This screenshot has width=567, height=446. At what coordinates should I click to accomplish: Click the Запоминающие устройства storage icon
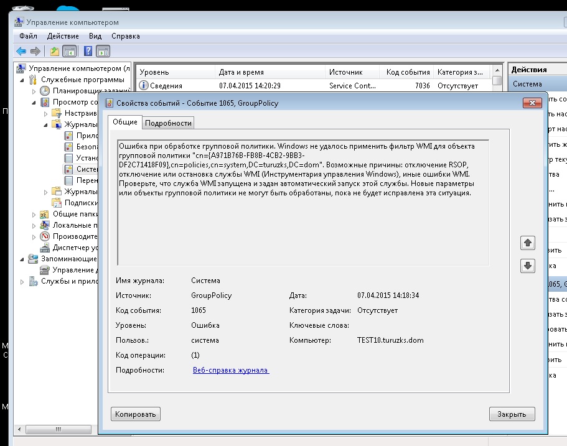(33, 259)
